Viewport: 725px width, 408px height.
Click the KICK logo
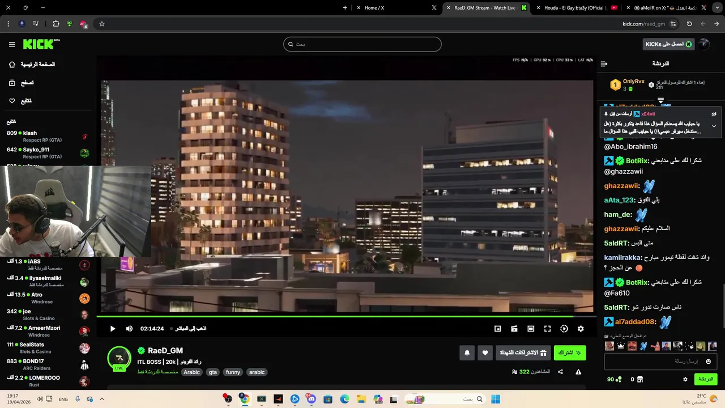point(41,44)
